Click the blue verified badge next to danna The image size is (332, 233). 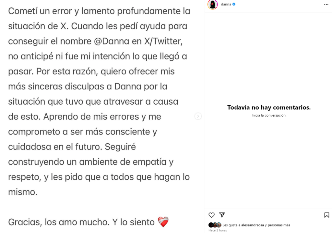tap(234, 4)
